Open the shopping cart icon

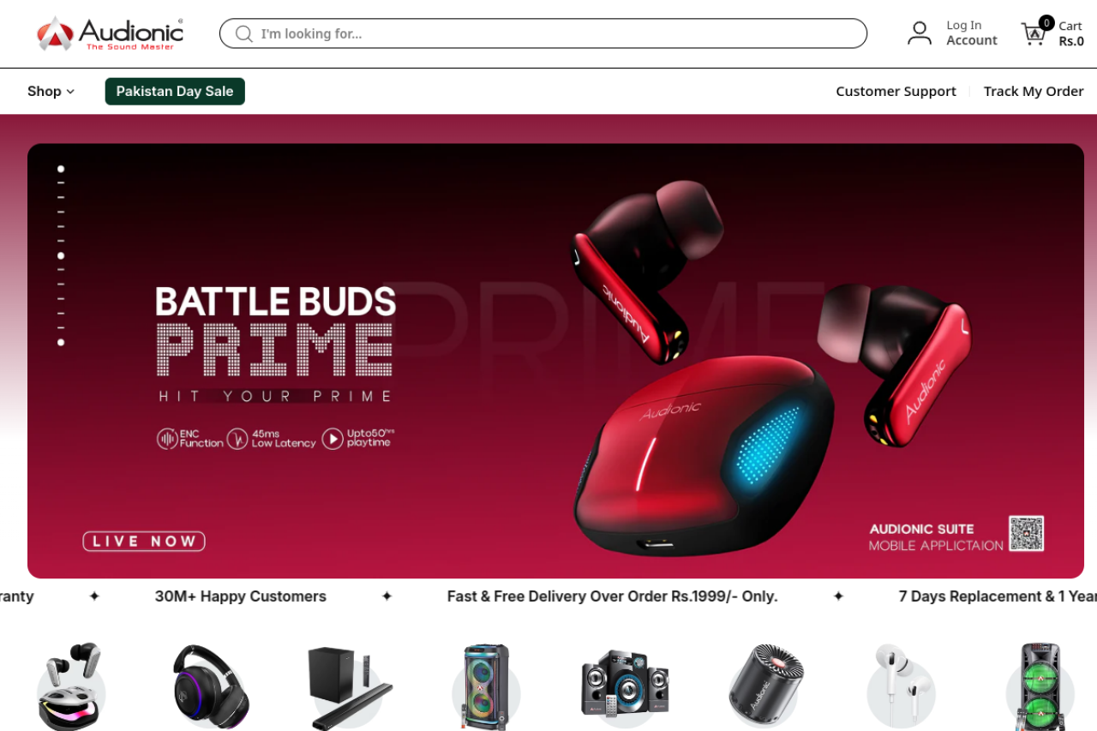pos(1034,33)
